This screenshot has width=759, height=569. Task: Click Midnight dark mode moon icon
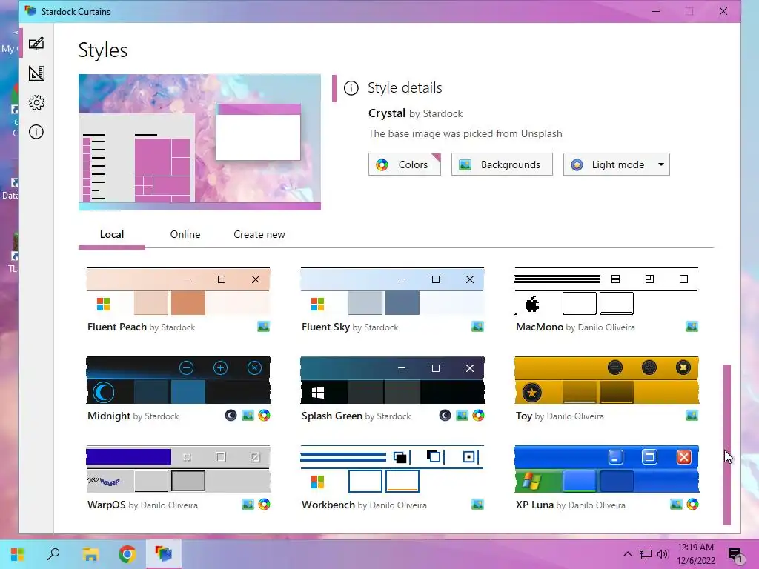coord(231,416)
